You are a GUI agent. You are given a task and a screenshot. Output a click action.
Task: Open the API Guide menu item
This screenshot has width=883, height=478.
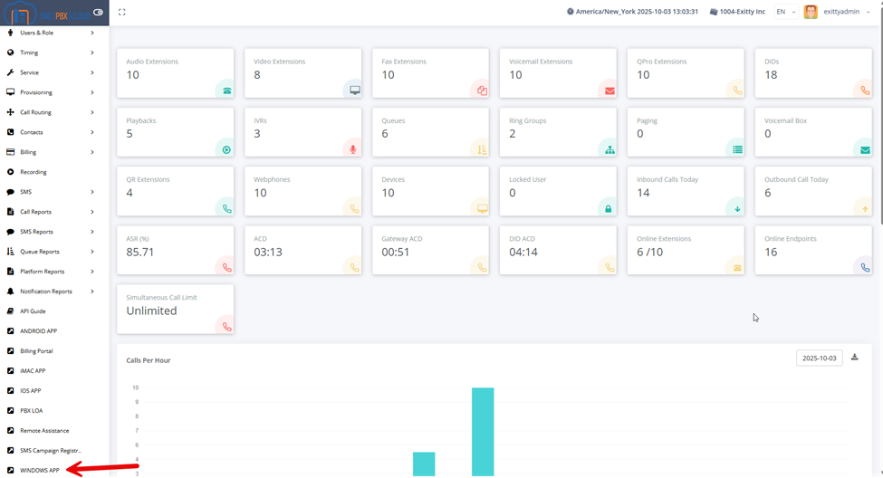coord(33,311)
